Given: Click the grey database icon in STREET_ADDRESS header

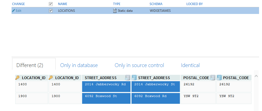Looking at the screenshot, I should pos(128,77).
